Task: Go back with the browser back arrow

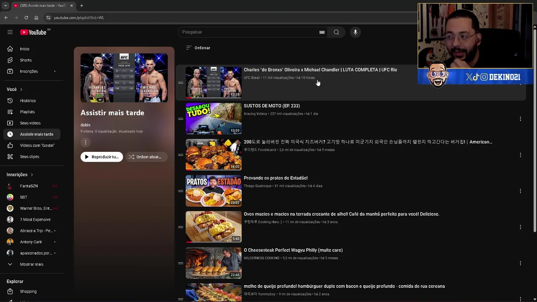Action: 6,18
